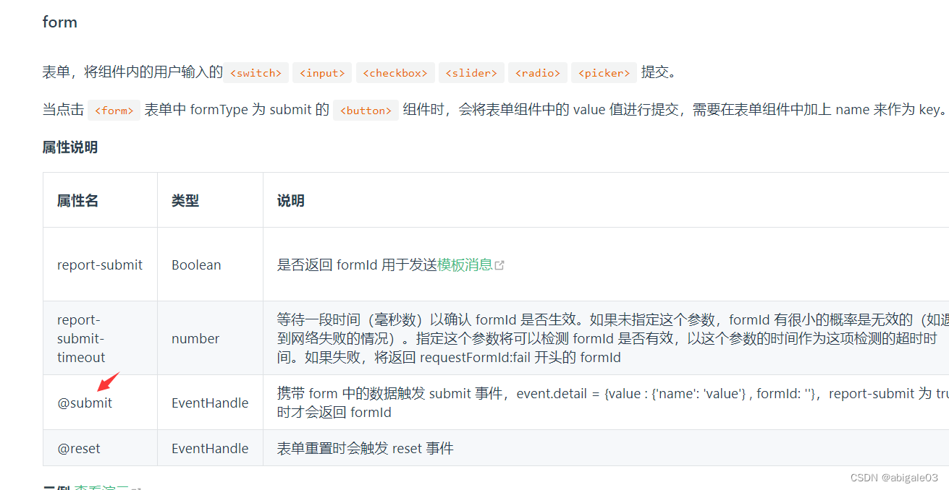Select the <slider> component tag
Viewport: 949px width, 490px height.
point(471,72)
